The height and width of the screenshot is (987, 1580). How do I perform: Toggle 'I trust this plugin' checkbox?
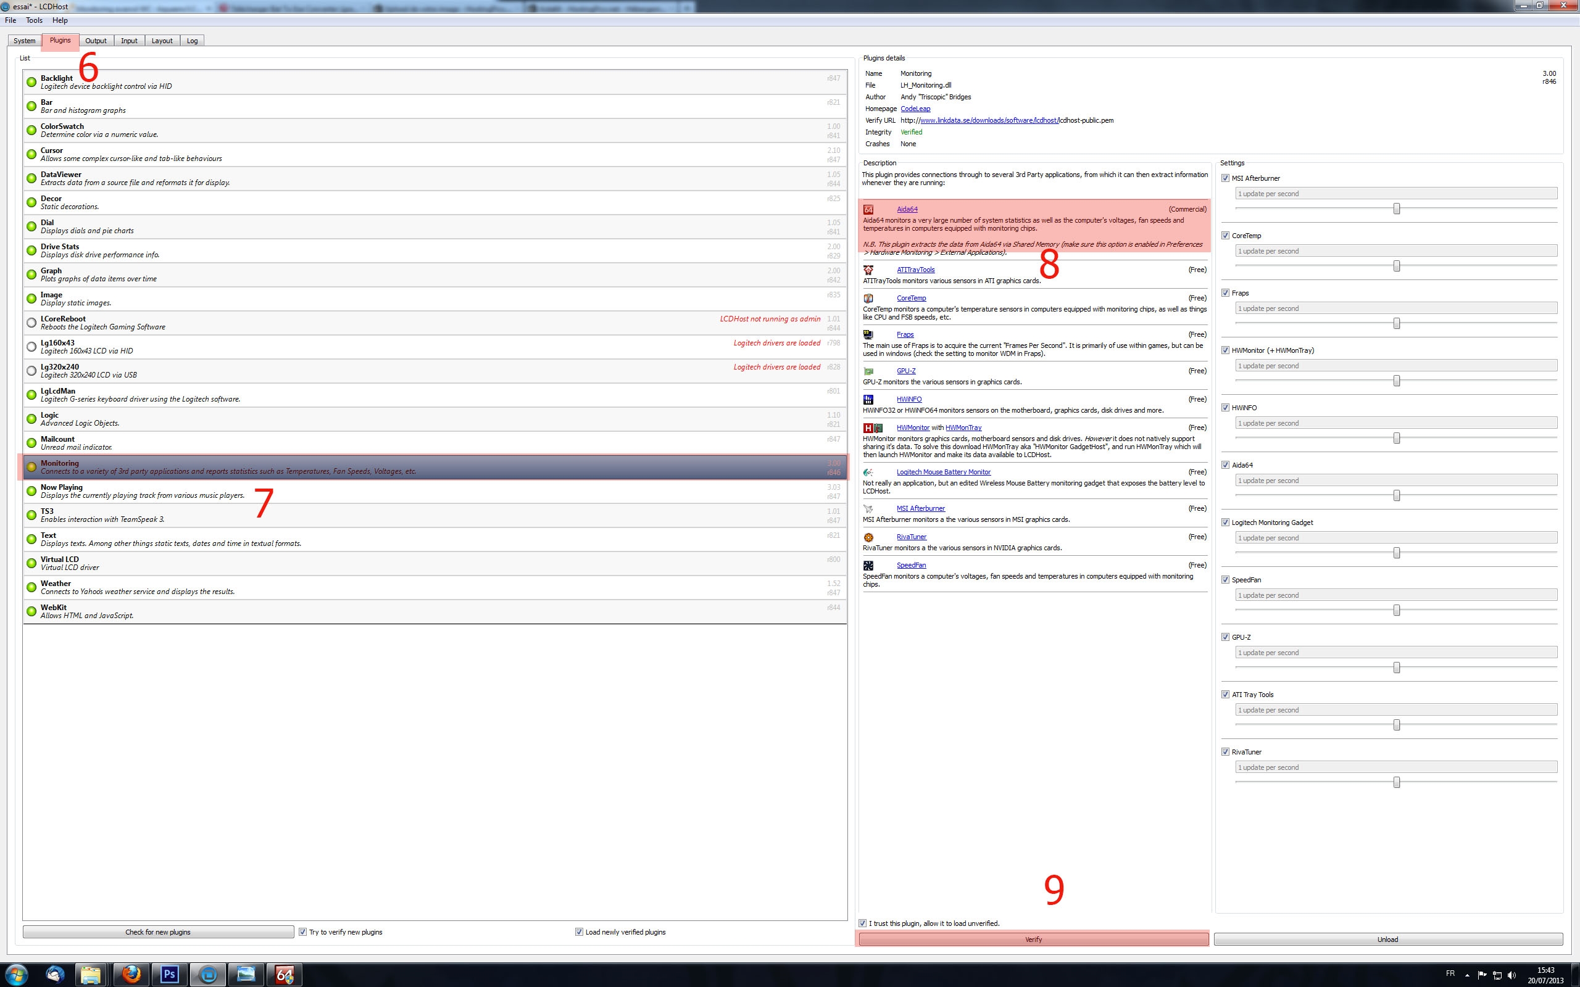(x=863, y=923)
